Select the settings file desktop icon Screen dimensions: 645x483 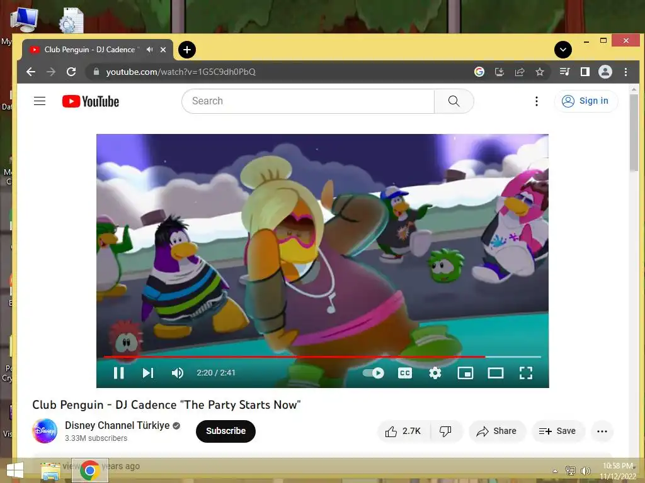click(72, 21)
